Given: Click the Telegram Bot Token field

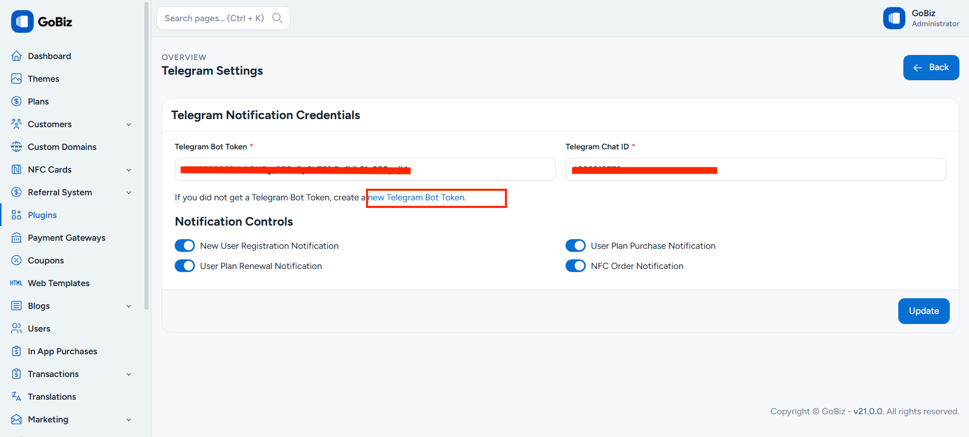Looking at the screenshot, I should coord(365,169).
